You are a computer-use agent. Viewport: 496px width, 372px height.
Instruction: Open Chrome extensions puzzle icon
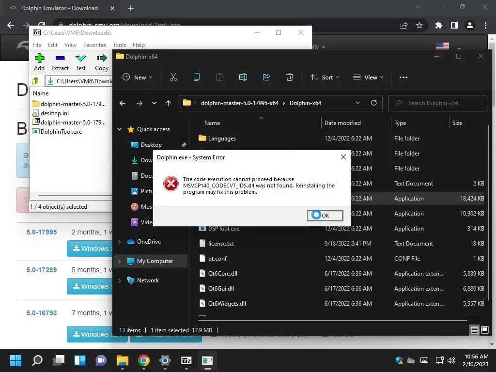point(438,25)
